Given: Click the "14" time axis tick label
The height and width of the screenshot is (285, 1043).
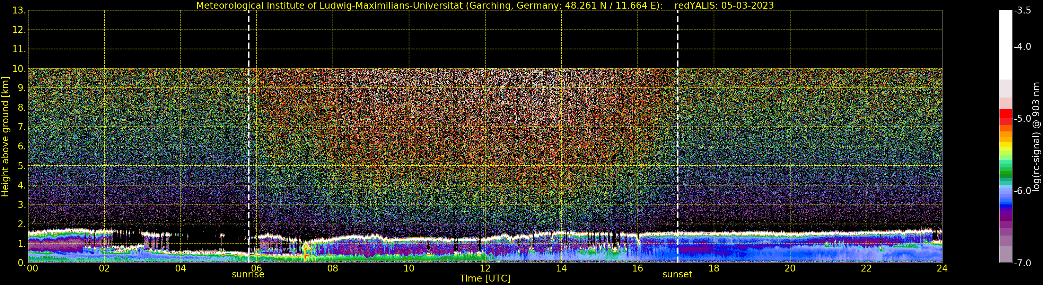Looking at the screenshot, I should pyautogui.click(x=561, y=268).
